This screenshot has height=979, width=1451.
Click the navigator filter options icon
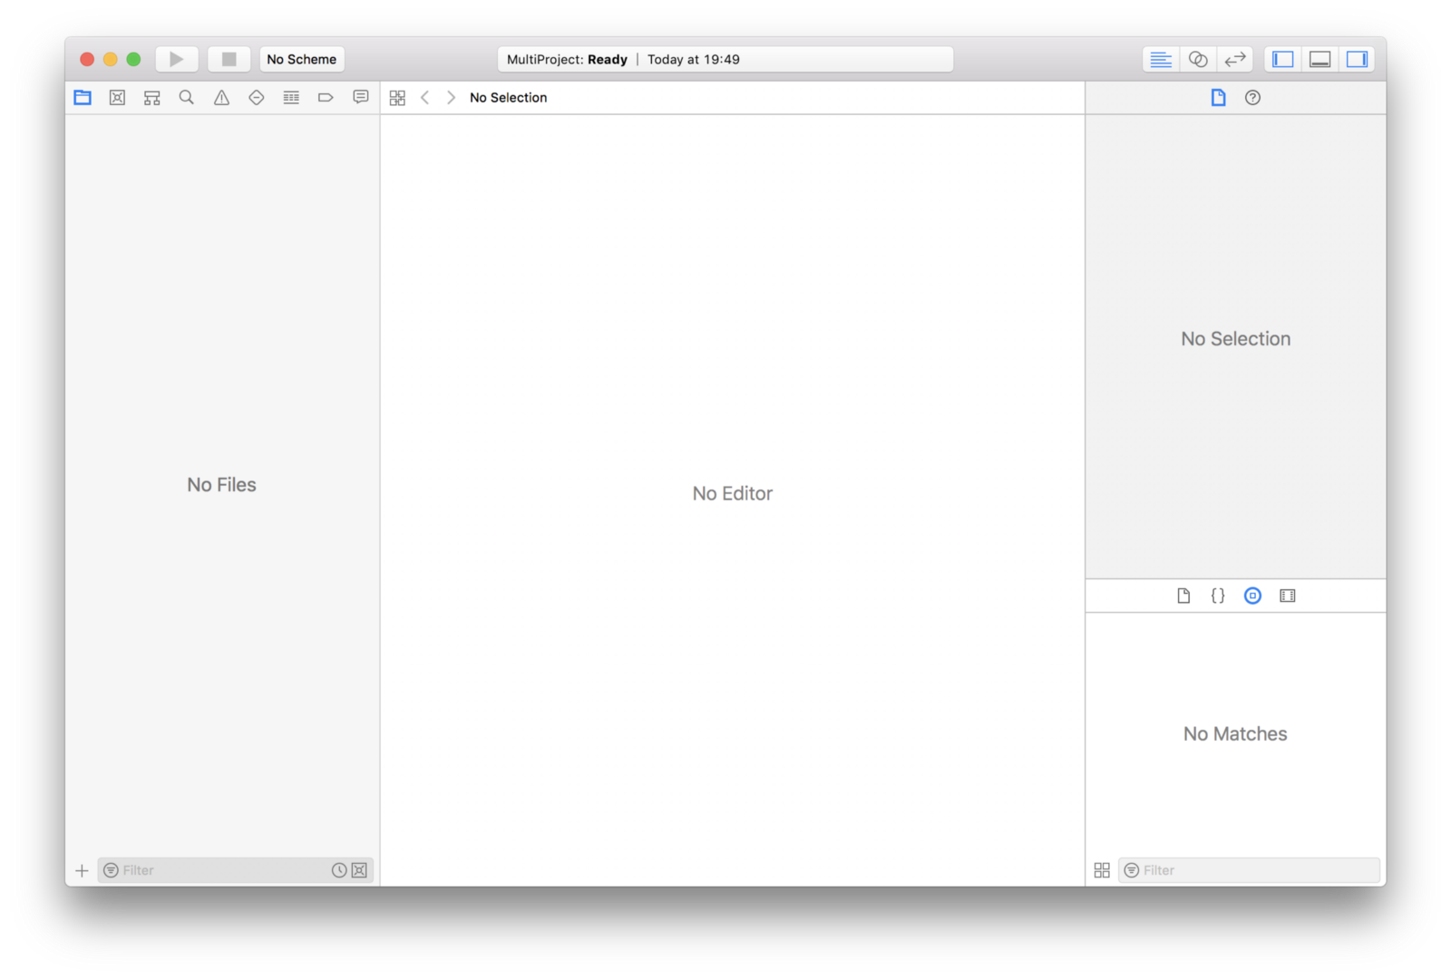[111, 870]
